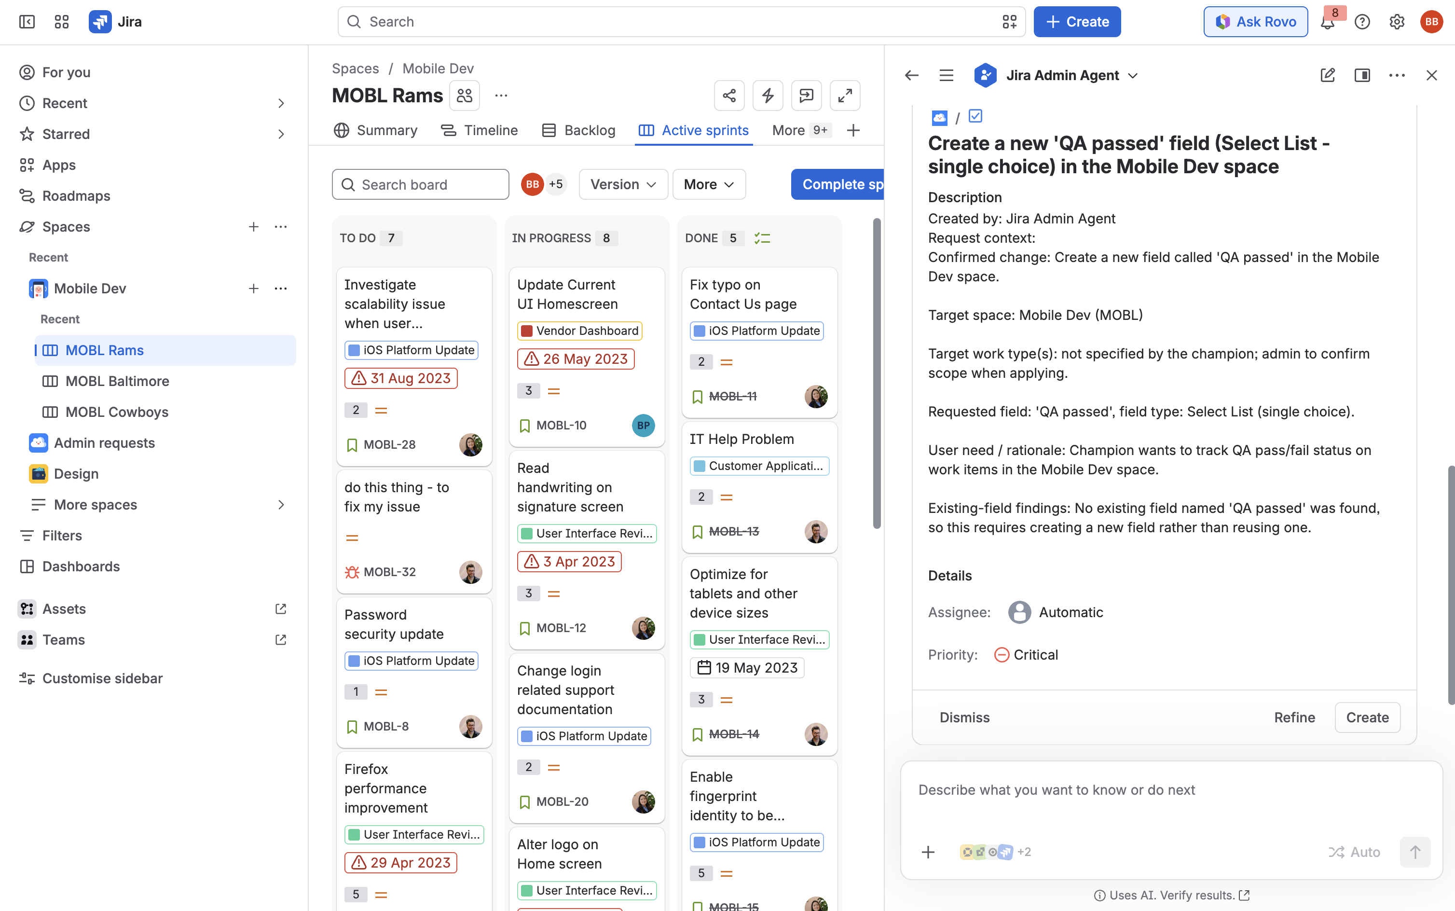Click the Ask Rovo button
Viewport: 1455px width, 911px height.
(x=1255, y=22)
